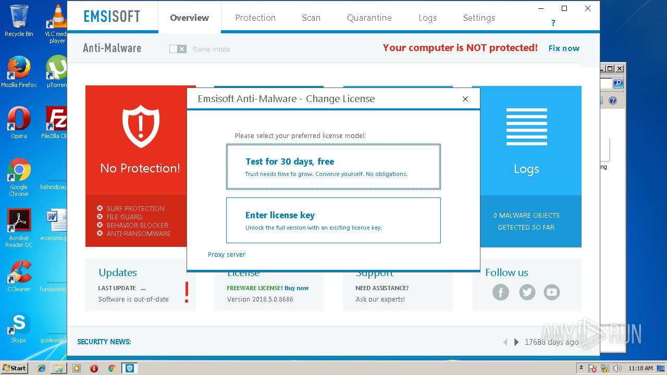Screen dimensions: 667x375
Task: Show hidden system tray icons
Action: point(582,368)
